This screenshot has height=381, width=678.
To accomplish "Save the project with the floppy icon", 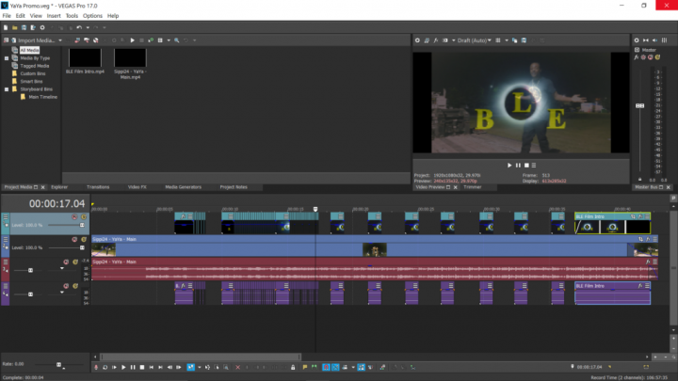I will [24, 27].
